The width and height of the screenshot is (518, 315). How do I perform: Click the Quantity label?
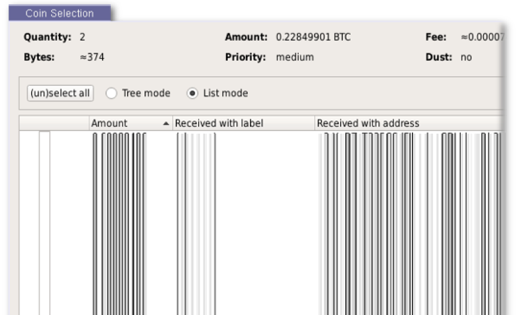[x=47, y=37]
